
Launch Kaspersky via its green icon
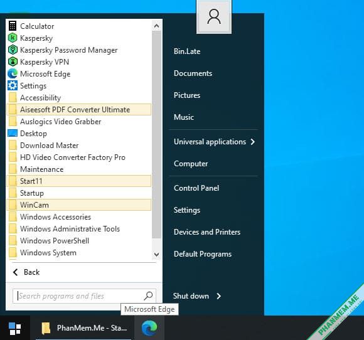13,38
